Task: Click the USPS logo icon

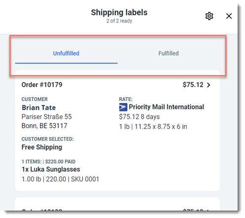Action: (123, 107)
